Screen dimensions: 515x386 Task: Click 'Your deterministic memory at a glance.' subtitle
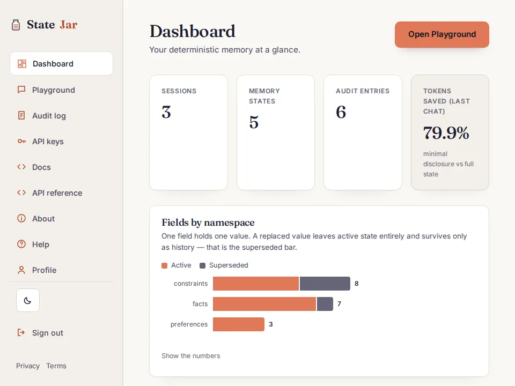(225, 50)
